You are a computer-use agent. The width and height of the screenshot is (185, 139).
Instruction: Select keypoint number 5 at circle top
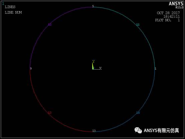93,6
